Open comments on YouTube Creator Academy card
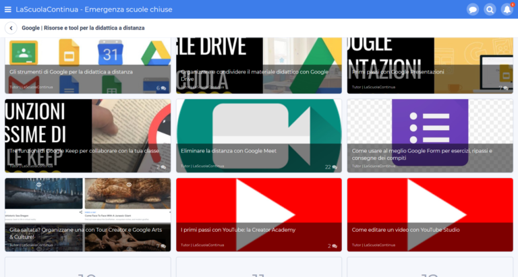This screenshot has height=277, width=518. [x=333, y=246]
